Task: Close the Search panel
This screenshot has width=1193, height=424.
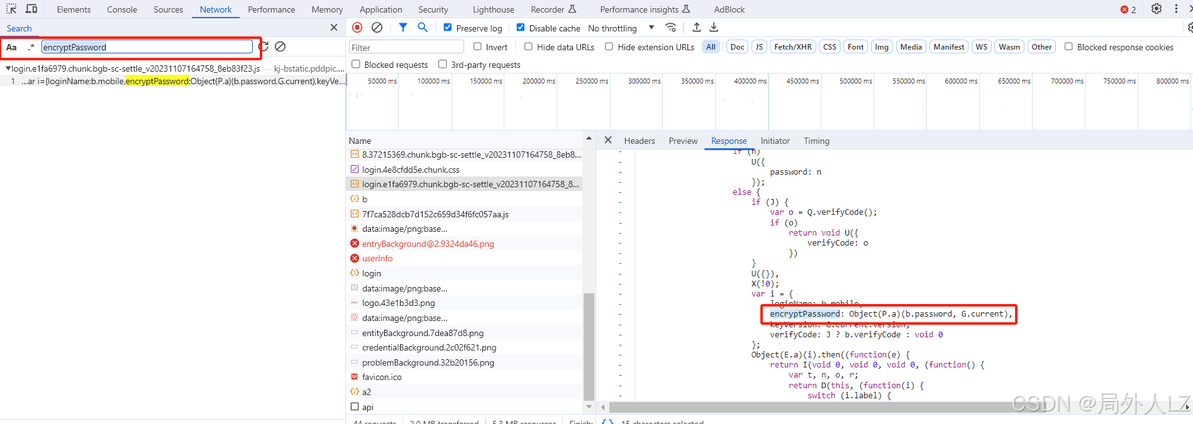Action: (334, 28)
